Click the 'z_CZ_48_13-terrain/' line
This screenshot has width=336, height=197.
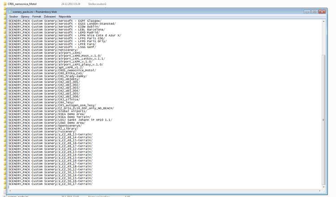click(x=50, y=134)
